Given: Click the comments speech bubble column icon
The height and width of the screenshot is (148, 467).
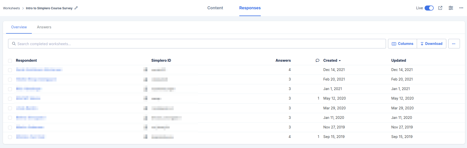Looking at the screenshot, I should click(x=317, y=60).
